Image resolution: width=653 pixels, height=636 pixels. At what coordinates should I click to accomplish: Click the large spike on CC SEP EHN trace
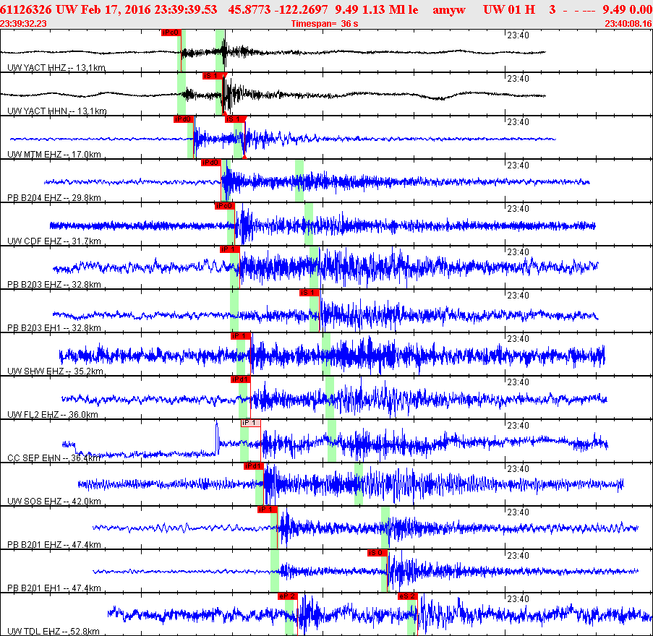[216, 437]
